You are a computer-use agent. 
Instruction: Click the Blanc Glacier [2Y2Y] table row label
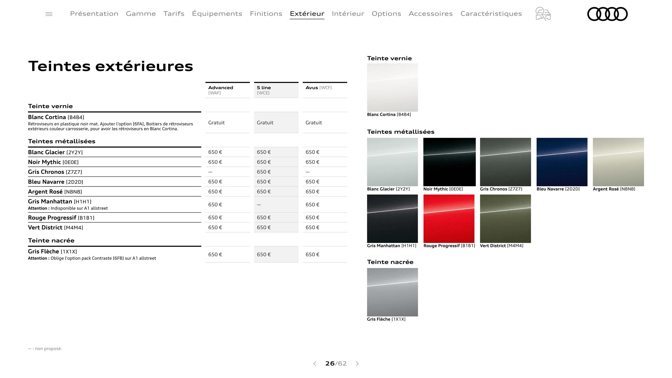pos(55,152)
